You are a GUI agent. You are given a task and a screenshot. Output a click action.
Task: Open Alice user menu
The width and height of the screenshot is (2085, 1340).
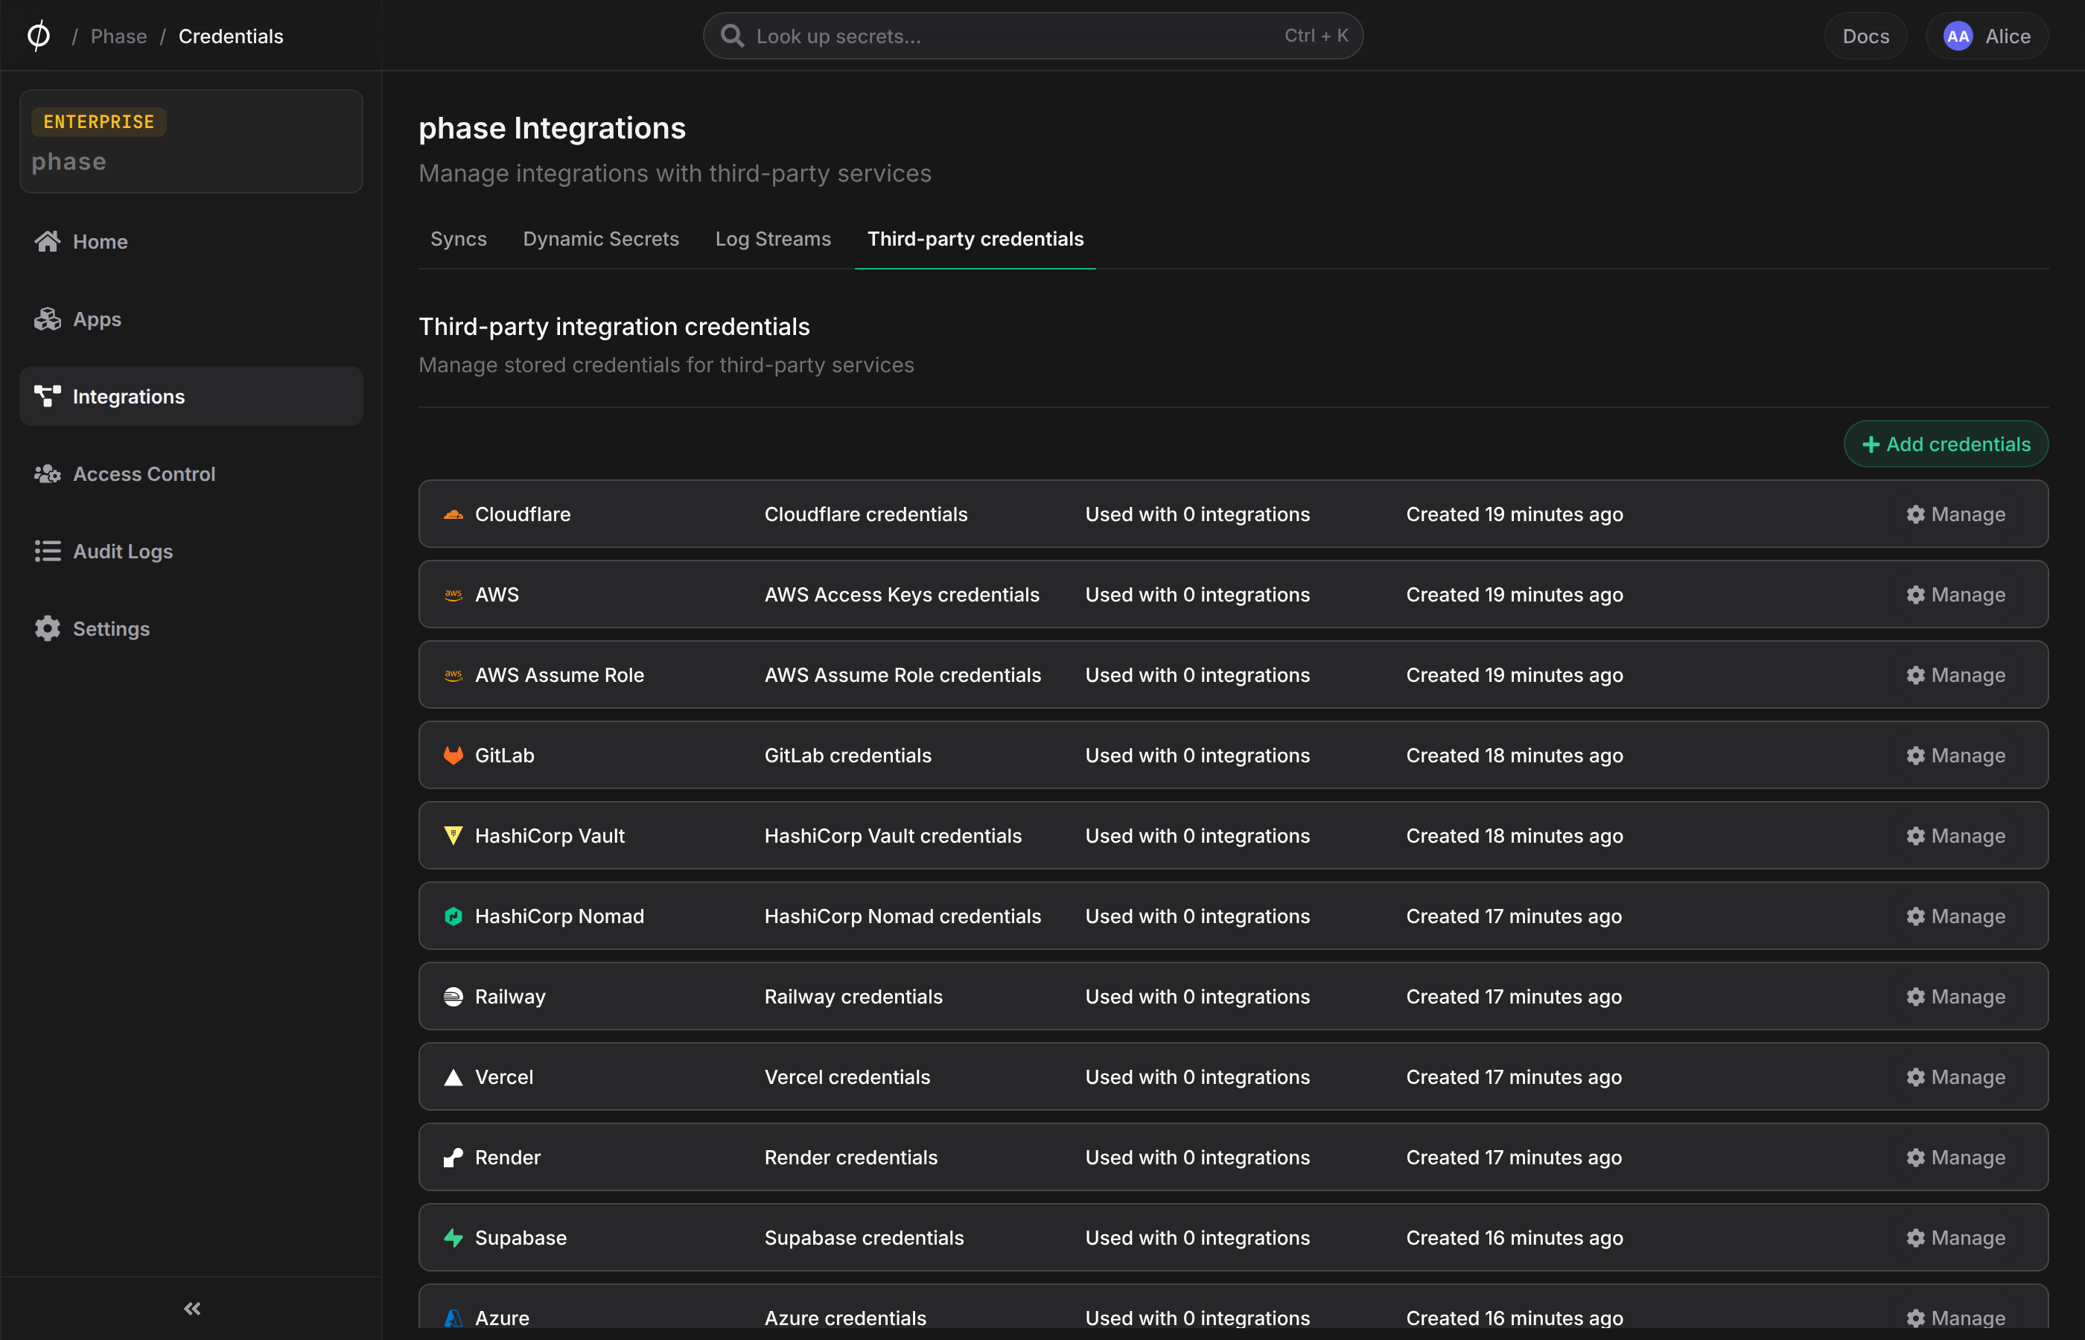pyautogui.click(x=1987, y=36)
